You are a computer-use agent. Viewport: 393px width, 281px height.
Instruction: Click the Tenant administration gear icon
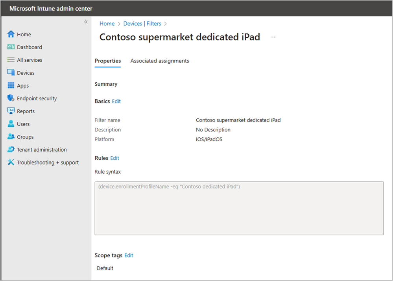click(11, 150)
